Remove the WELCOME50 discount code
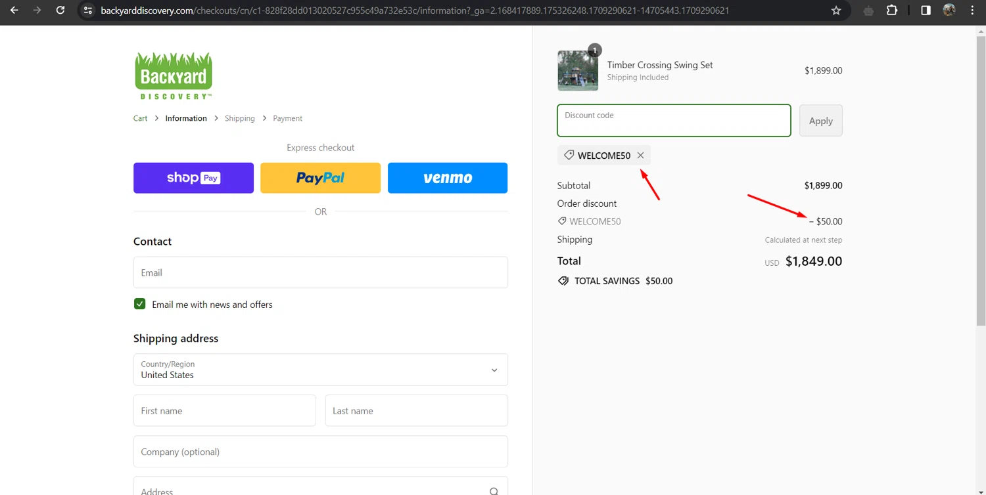The height and width of the screenshot is (495, 986). [640, 156]
